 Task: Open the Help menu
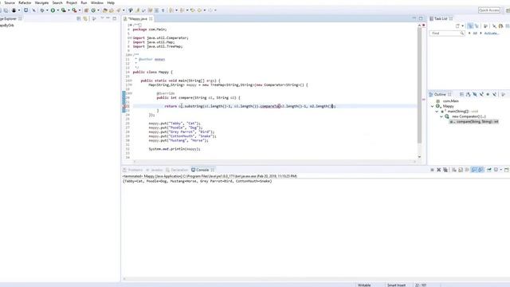click(111, 2)
